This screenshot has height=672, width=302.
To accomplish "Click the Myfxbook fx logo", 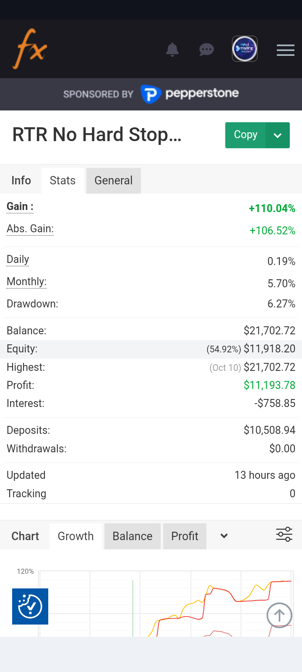I will pos(30,49).
